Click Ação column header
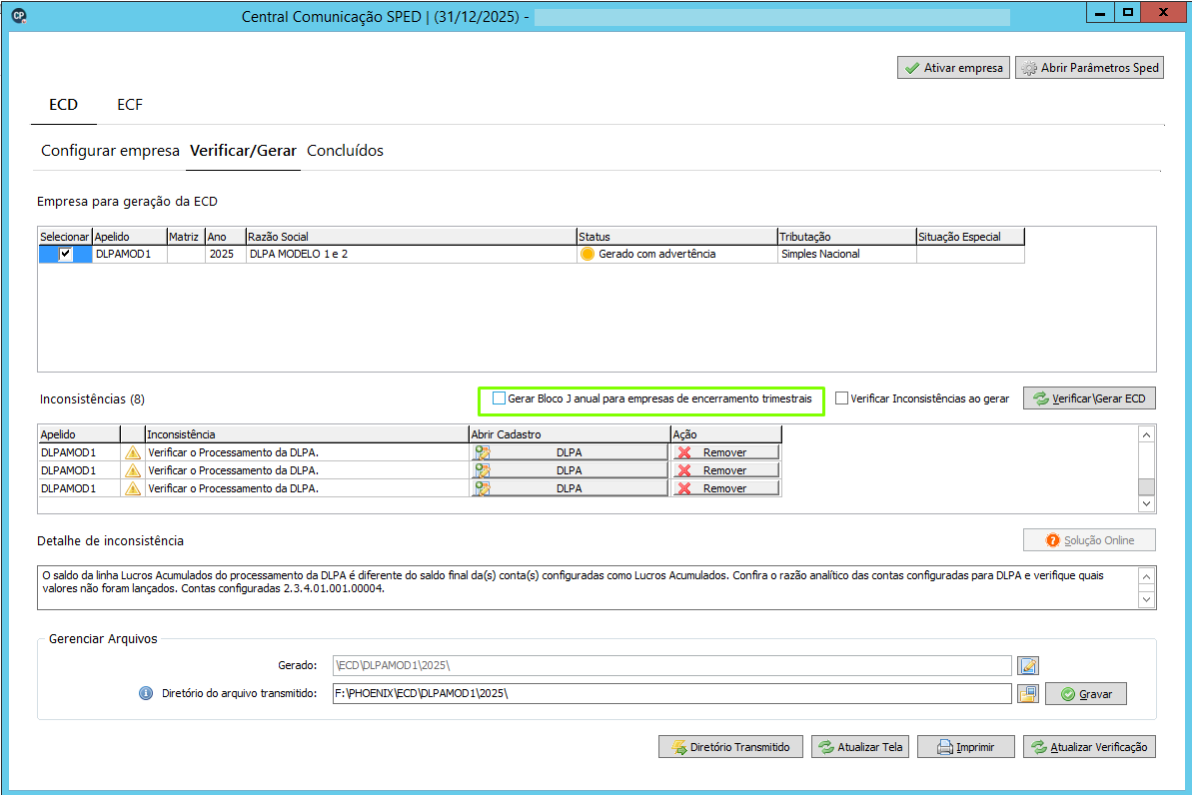The image size is (1192, 795). point(726,434)
